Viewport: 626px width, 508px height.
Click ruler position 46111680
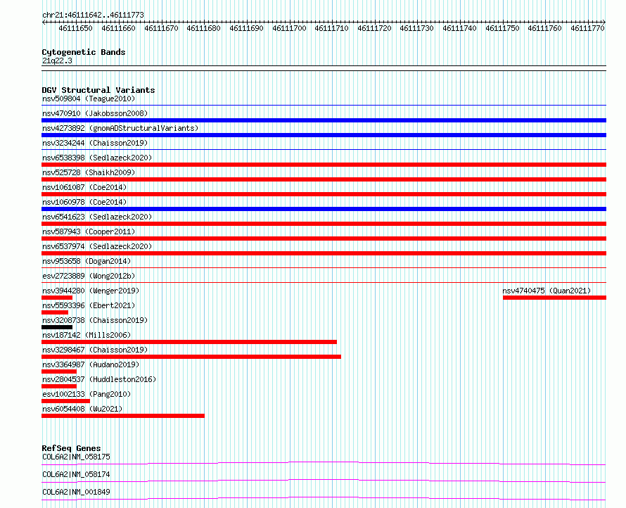click(203, 28)
